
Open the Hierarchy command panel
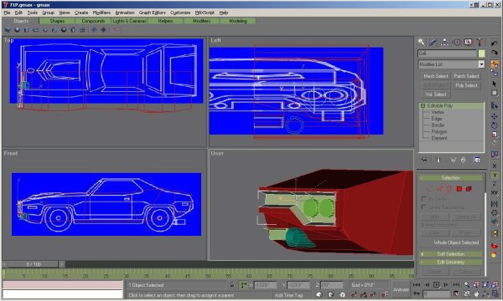click(x=444, y=42)
